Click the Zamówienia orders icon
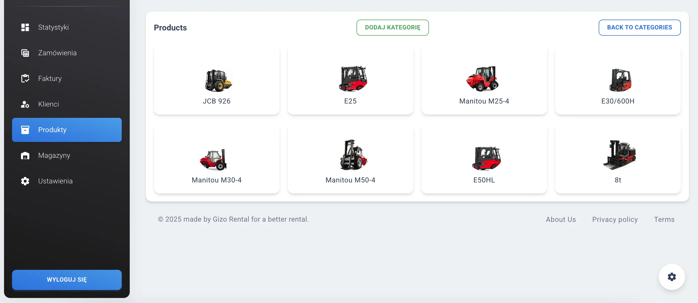Image resolution: width=698 pixels, height=303 pixels. pyautogui.click(x=25, y=53)
